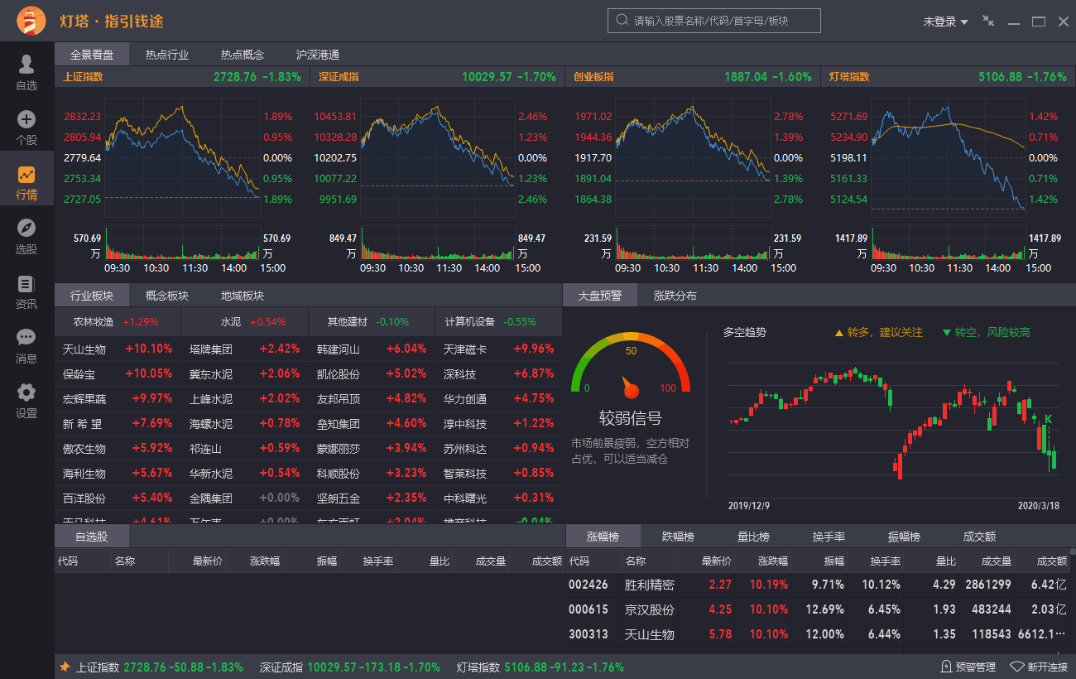Click 水泥 sector header
The image size is (1076, 679).
tap(244, 322)
